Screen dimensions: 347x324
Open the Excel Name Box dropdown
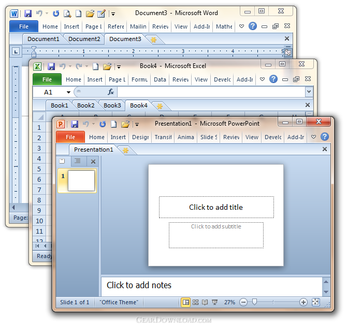(68, 92)
